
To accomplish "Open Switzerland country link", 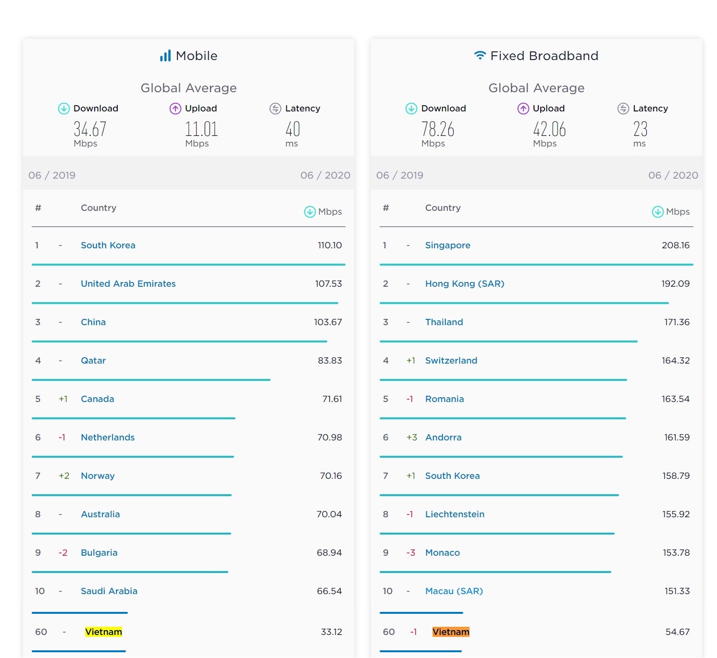I will click(x=451, y=361).
